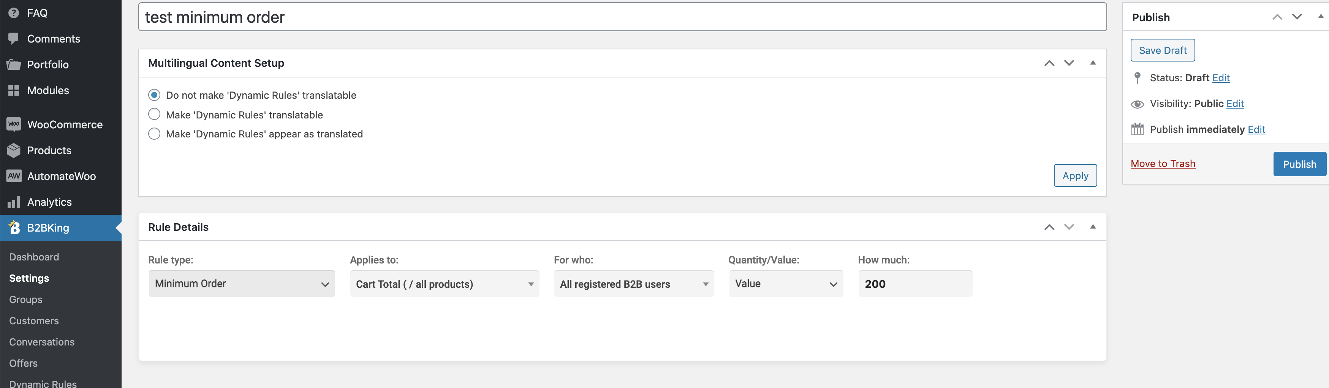Click the B2BKing logo icon
The width and height of the screenshot is (1329, 388).
click(x=14, y=227)
